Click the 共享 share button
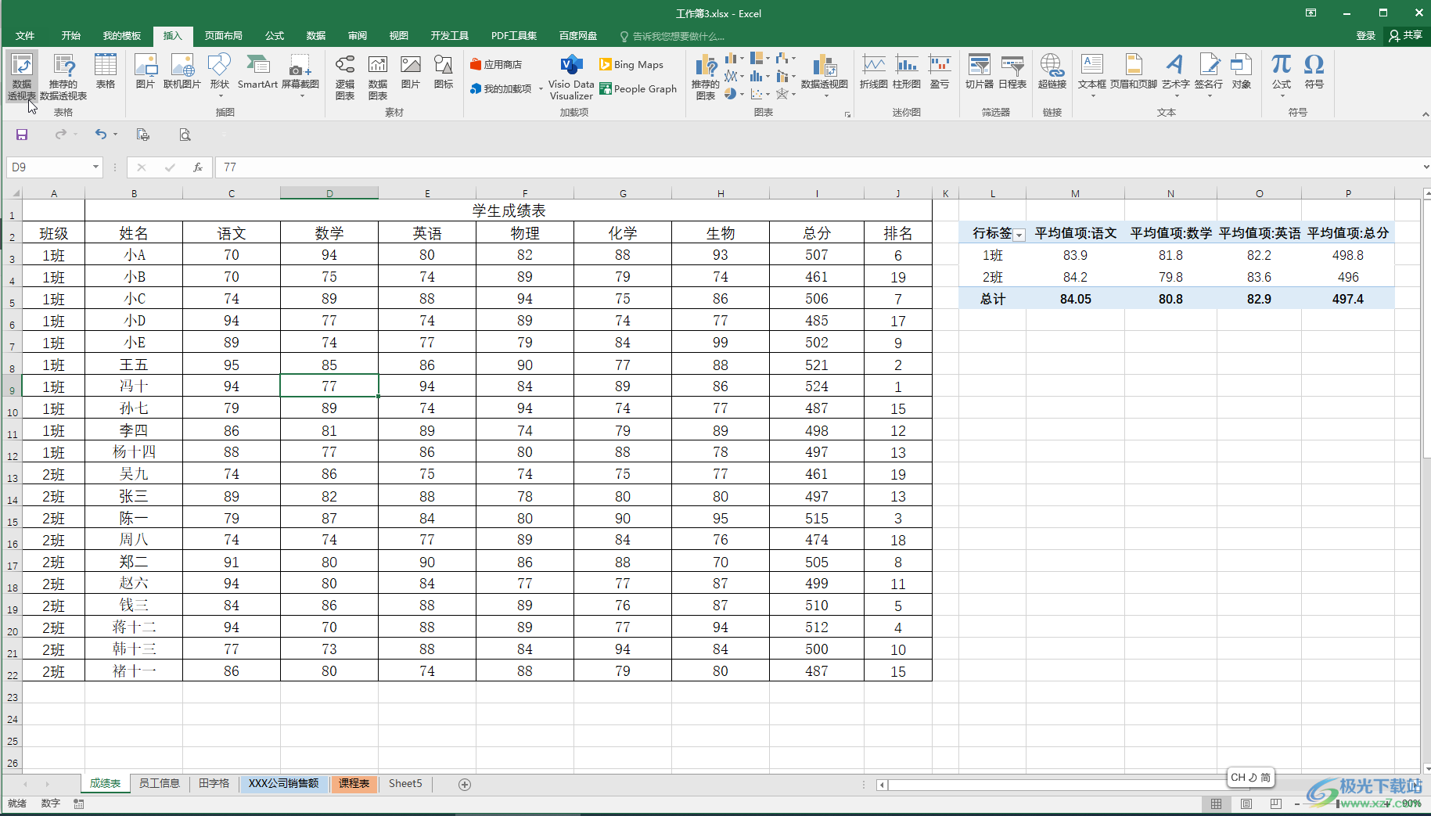This screenshot has width=1431, height=816. 1406,35
